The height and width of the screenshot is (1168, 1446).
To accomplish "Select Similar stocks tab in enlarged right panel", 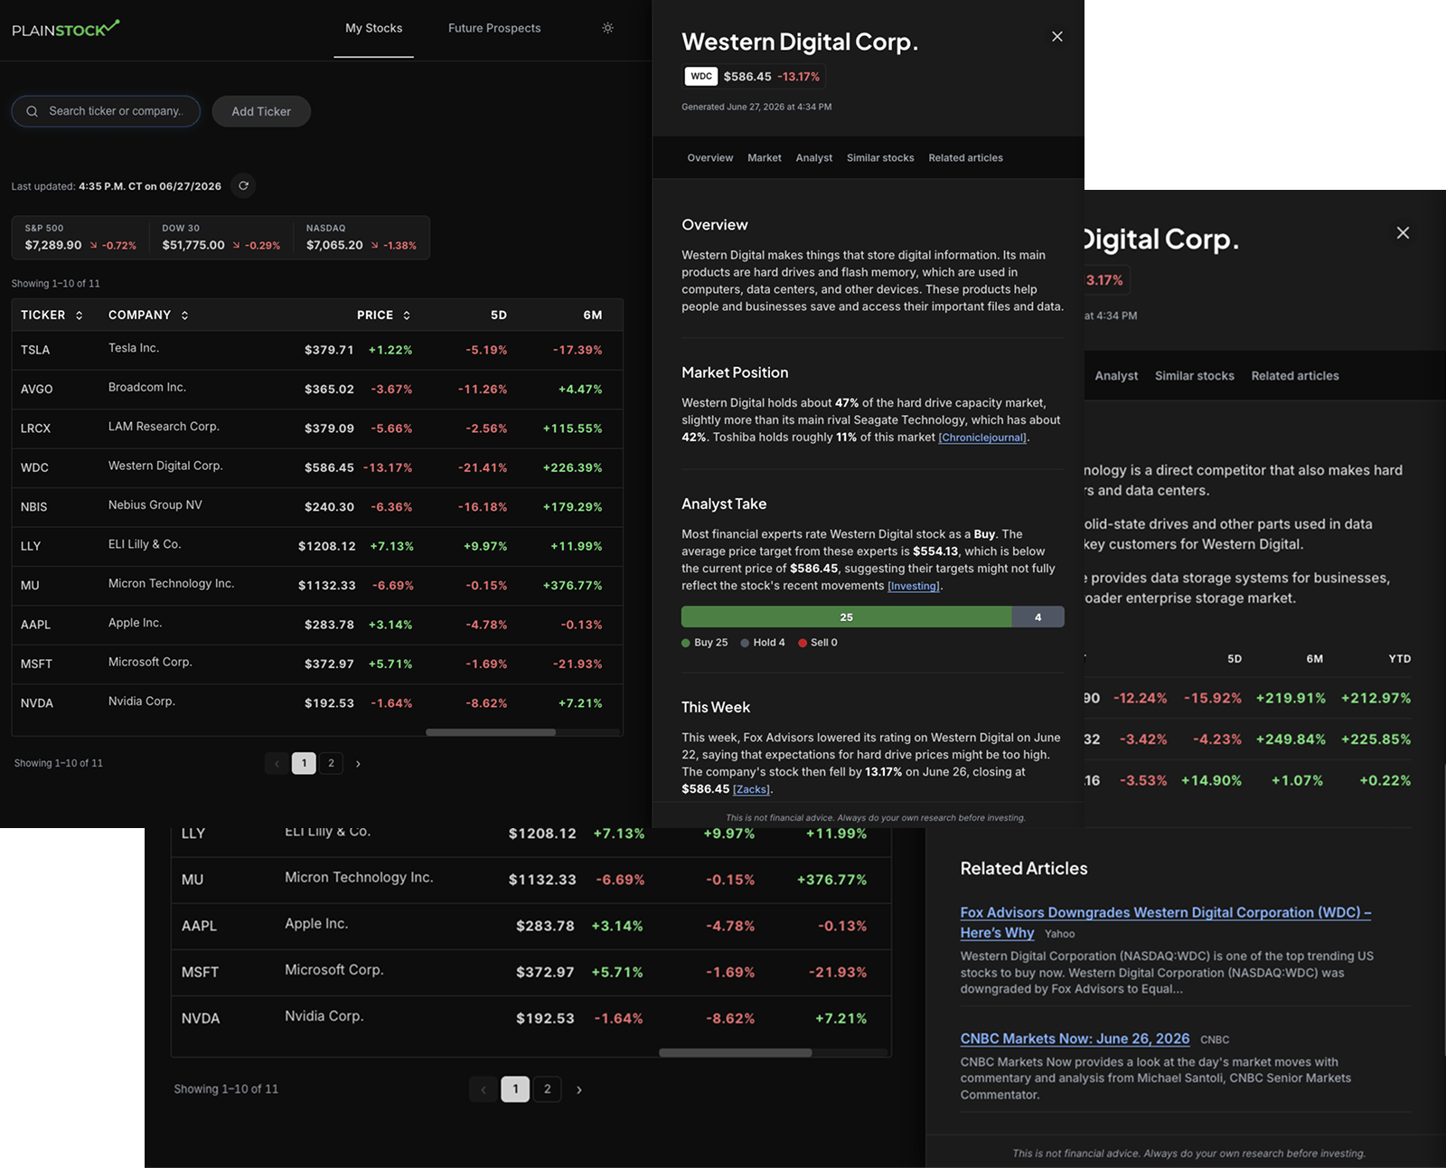I will coord(1194,375).
